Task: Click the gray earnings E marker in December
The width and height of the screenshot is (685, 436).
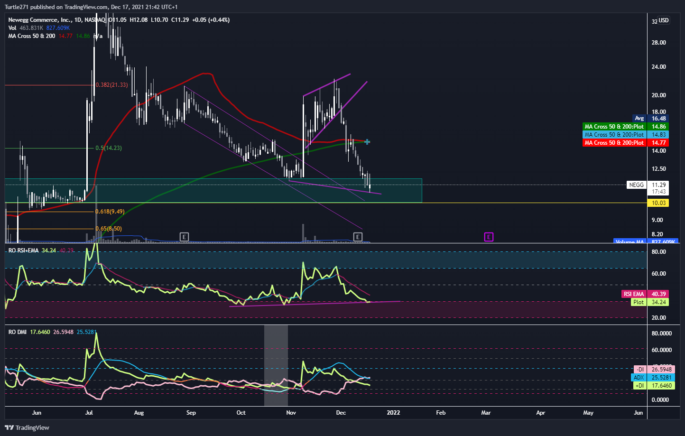Action: (x=358, y=237)
